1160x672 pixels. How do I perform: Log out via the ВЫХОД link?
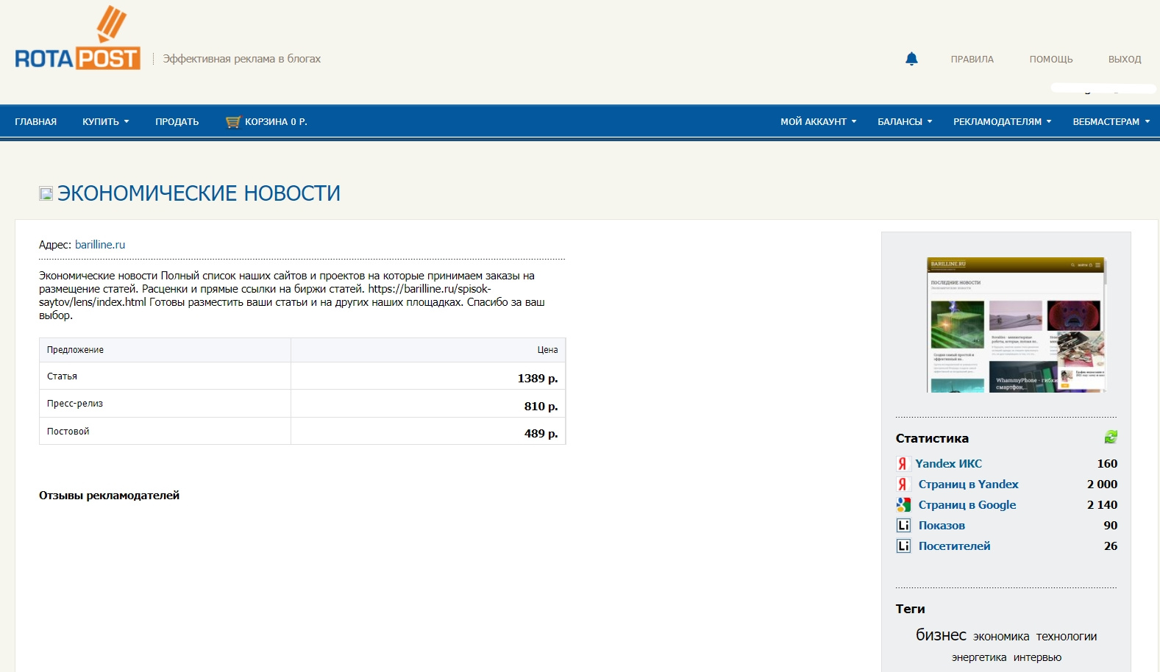[1125, 60]
